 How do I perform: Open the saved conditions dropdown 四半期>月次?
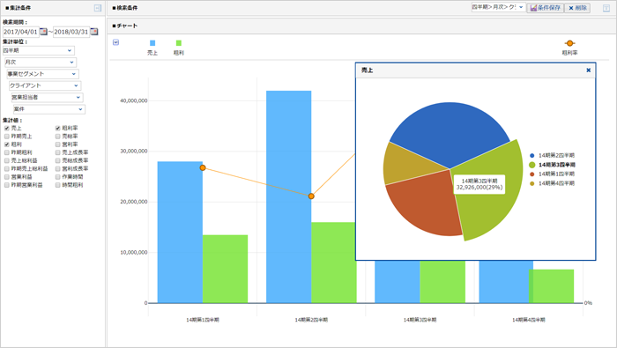[498, 7]
